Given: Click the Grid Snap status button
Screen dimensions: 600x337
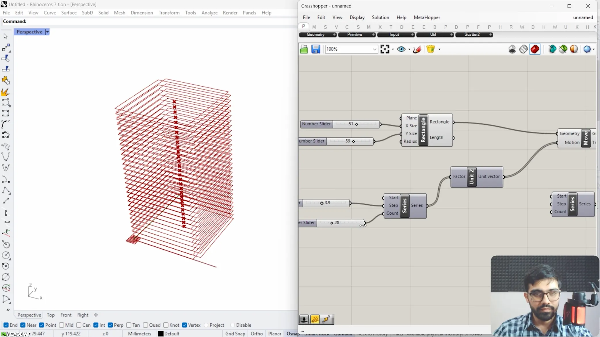Looking at the screenshot, I should 235,334.
